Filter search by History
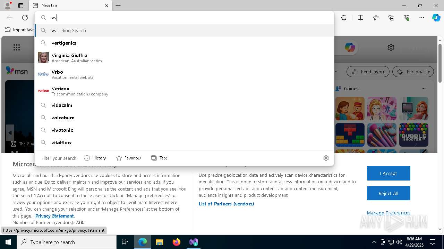This screenshot has width=444, height=249. tap(95, 158)
